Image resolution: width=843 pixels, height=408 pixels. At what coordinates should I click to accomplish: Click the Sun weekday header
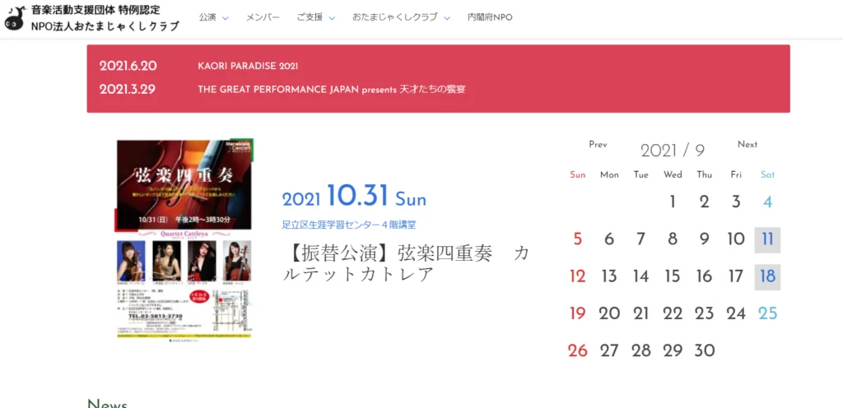coord(577,175)
